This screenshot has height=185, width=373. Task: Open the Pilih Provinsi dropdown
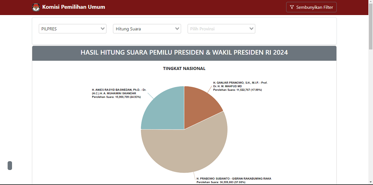tap(221, 29)
